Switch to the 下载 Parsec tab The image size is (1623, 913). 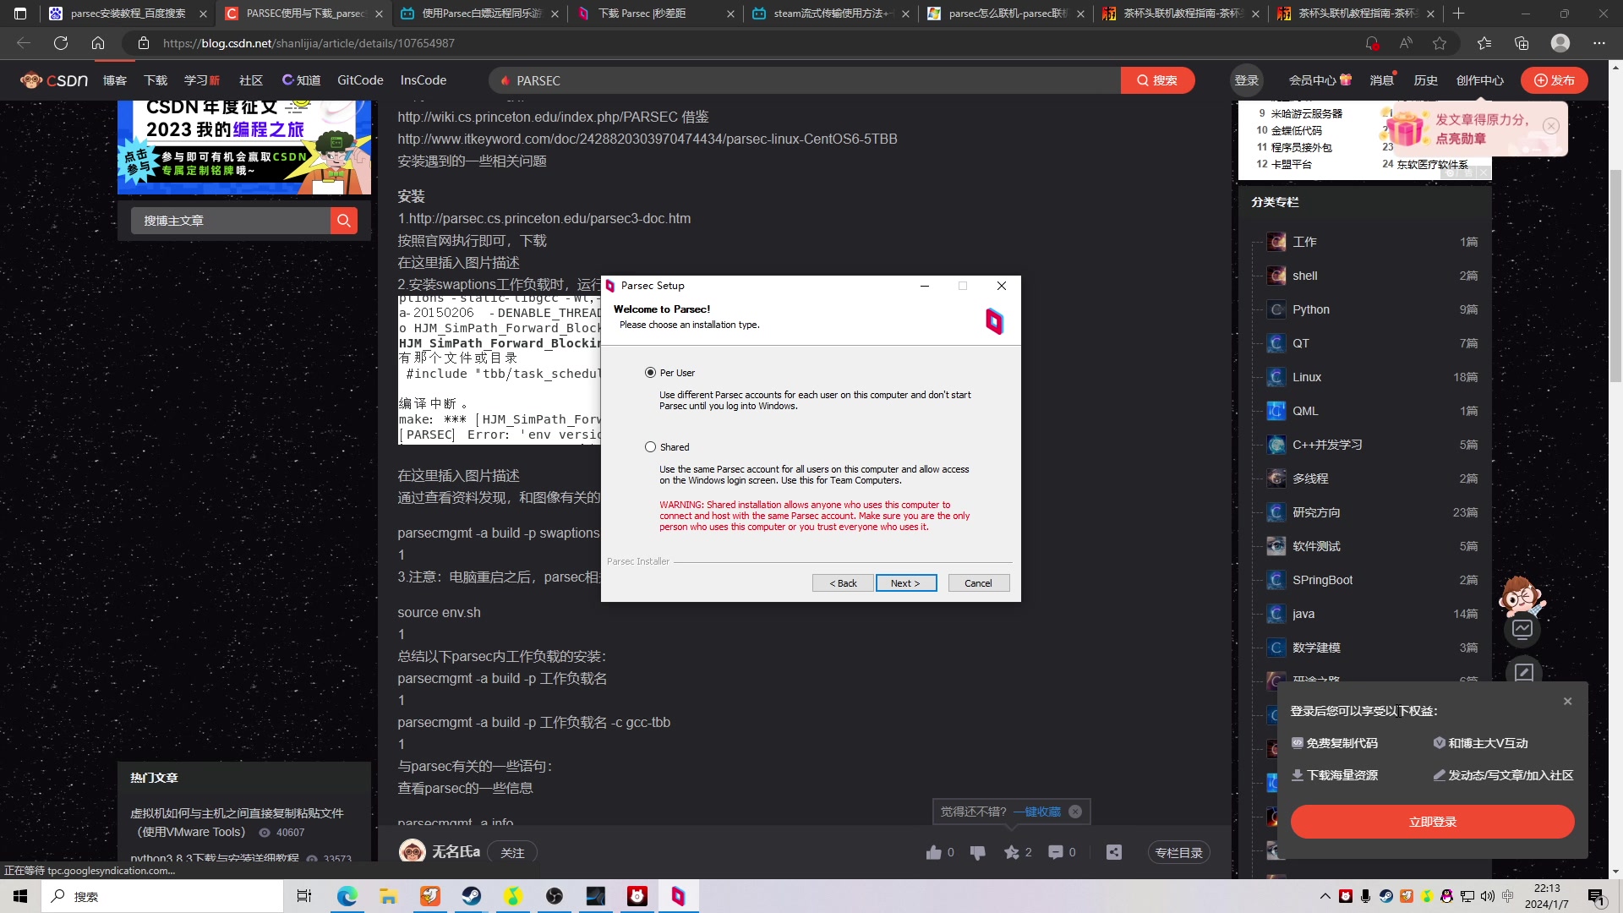tap(654, 14)
